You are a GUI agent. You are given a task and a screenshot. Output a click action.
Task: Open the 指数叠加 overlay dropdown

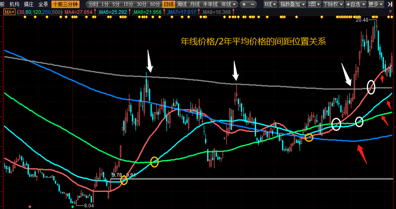pos(292,4)
